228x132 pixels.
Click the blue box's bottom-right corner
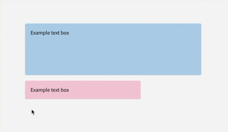pyautogui.click(x=201, y=75)
